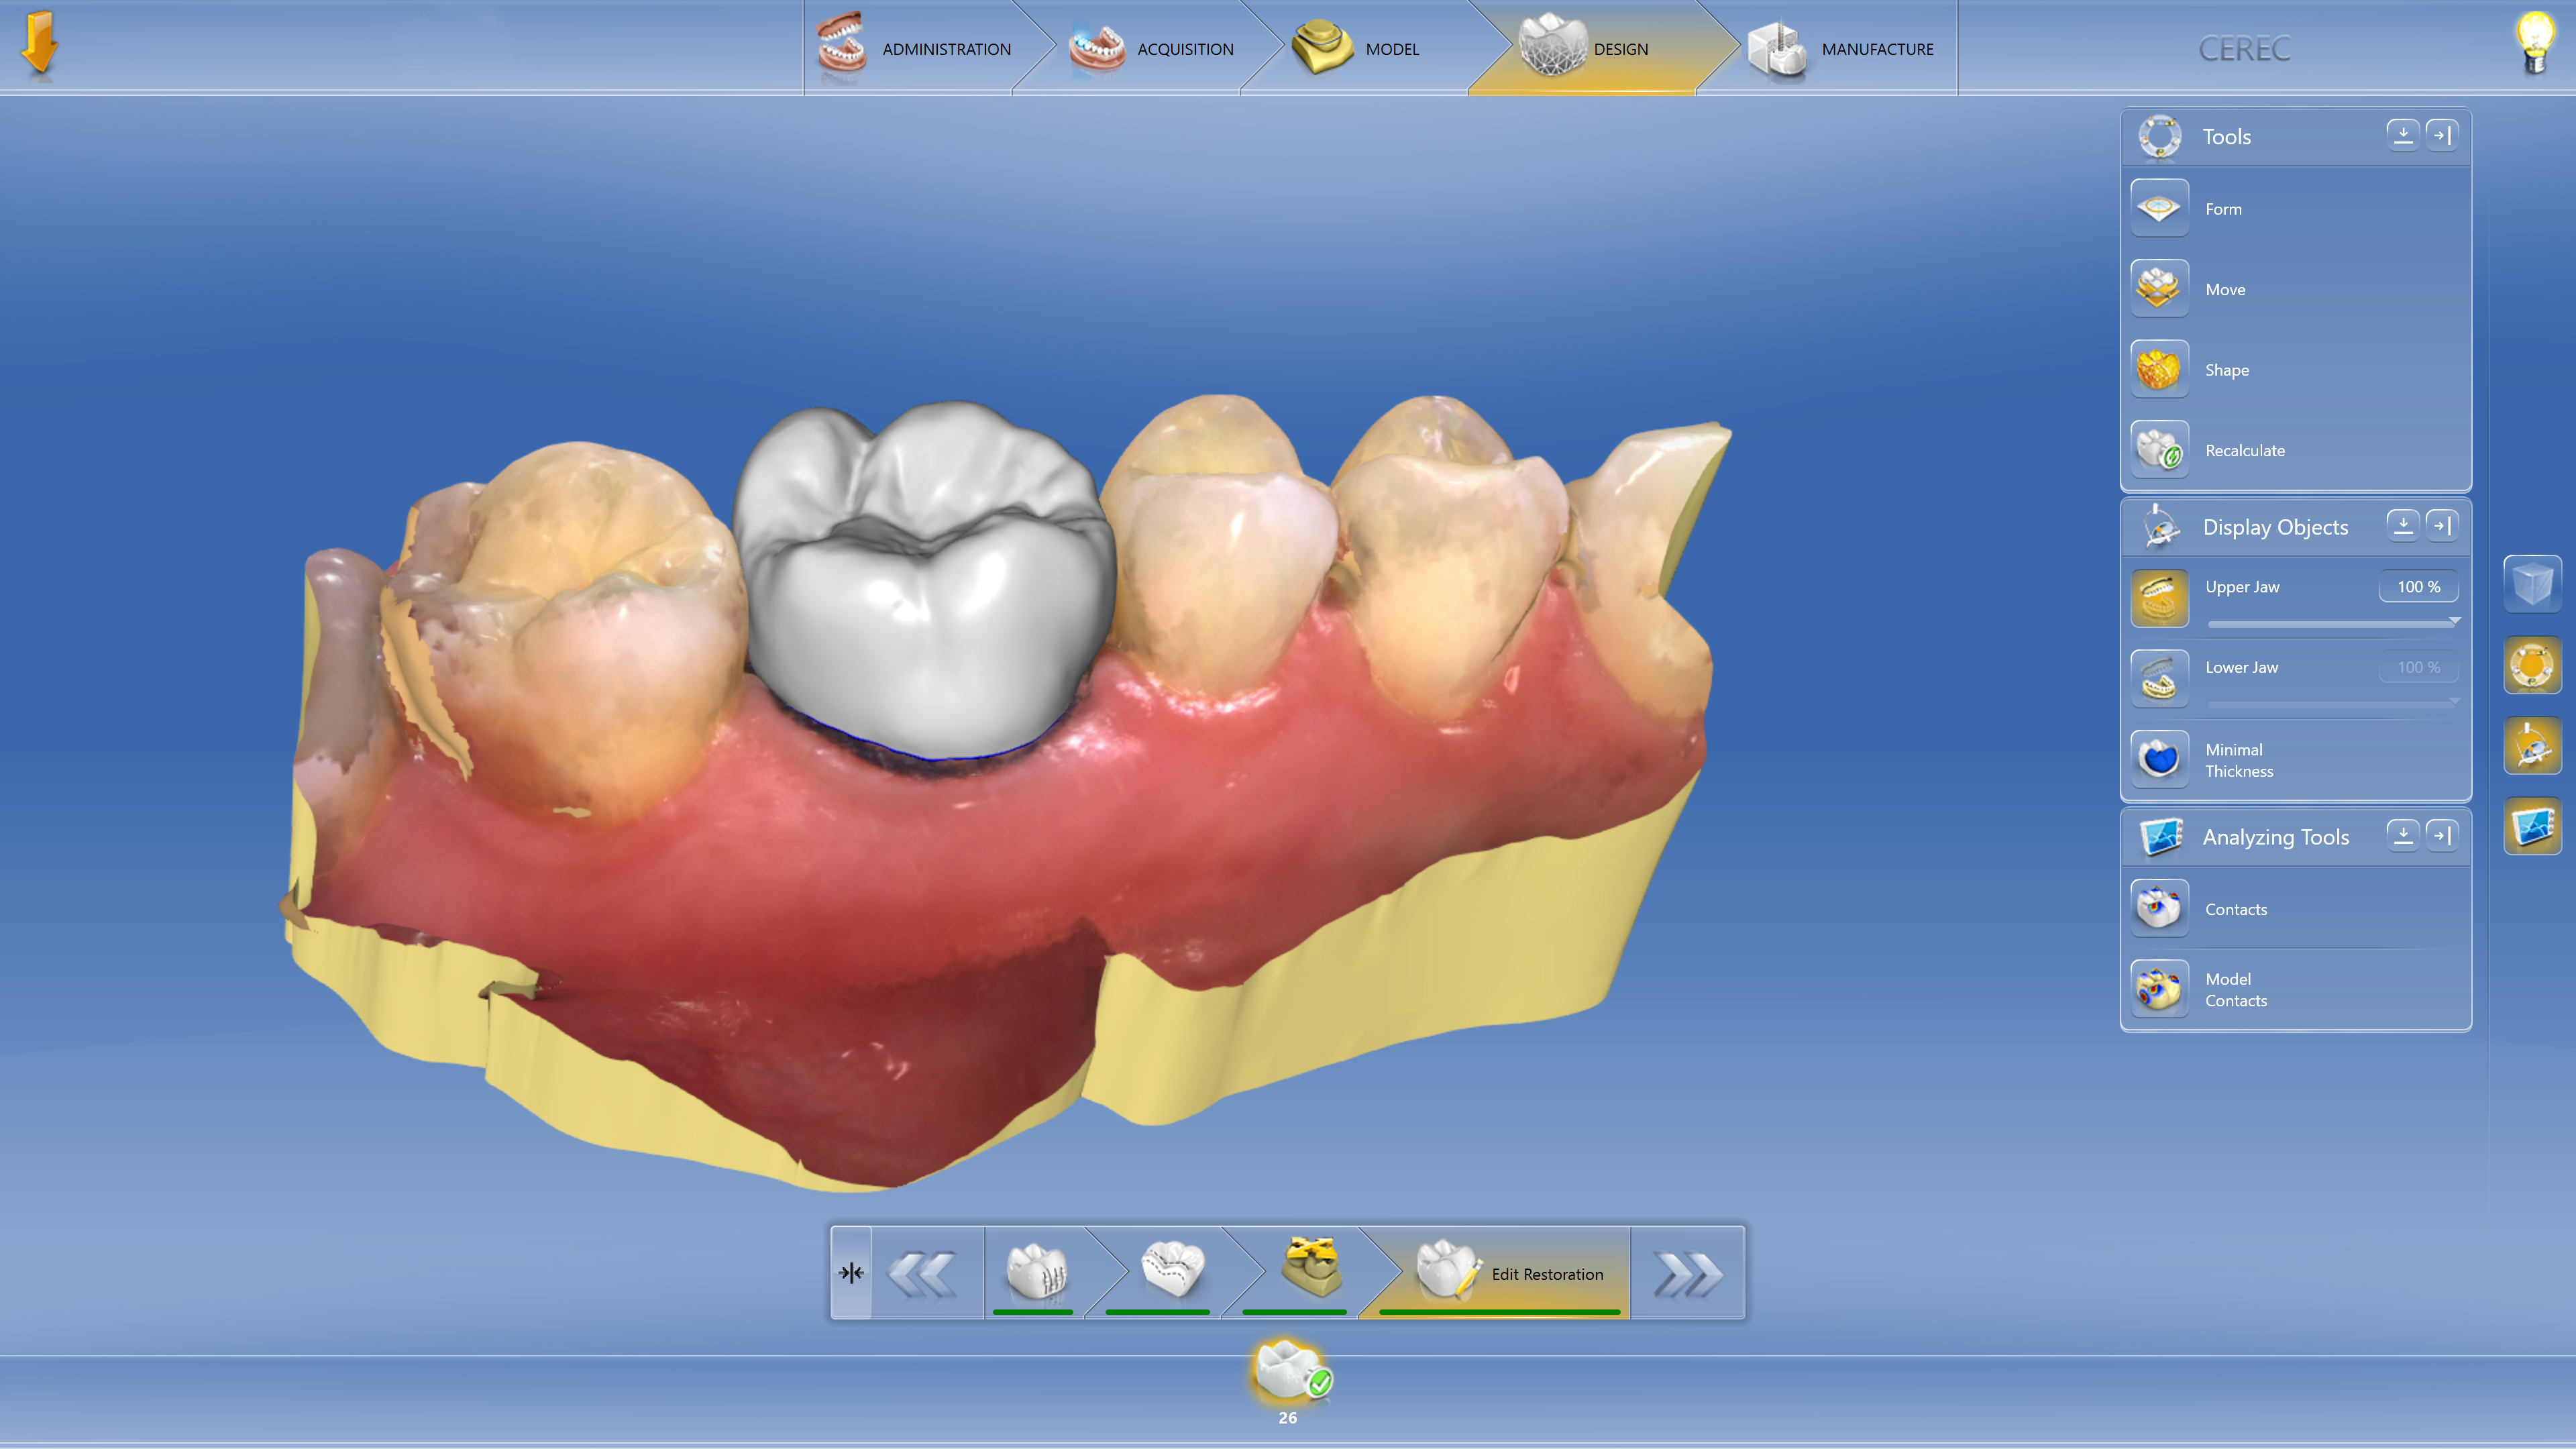Toggle Lower Jaw visibility
The width and height of the screenshot is (2576, 1449).
click(x=2159, y=678)
